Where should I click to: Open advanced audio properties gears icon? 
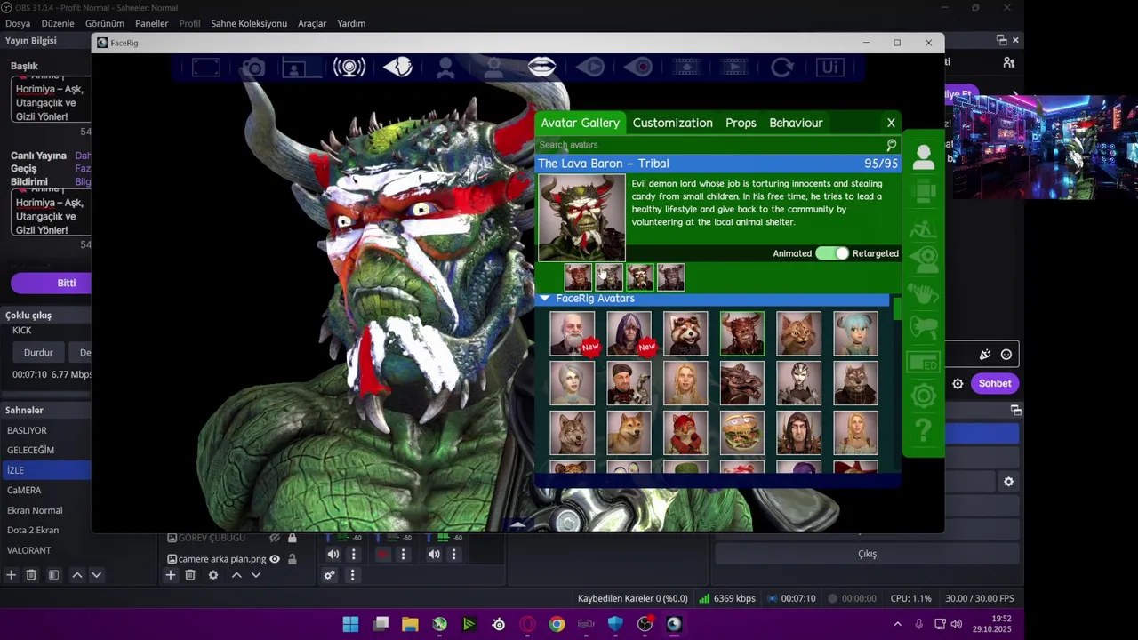tap(330, 575)
